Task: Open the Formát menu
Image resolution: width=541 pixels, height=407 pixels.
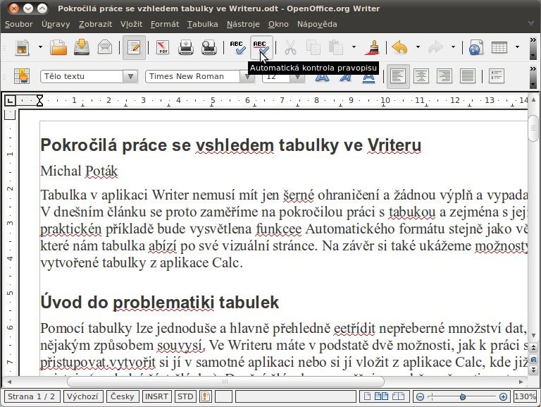Action: [165, 24]
